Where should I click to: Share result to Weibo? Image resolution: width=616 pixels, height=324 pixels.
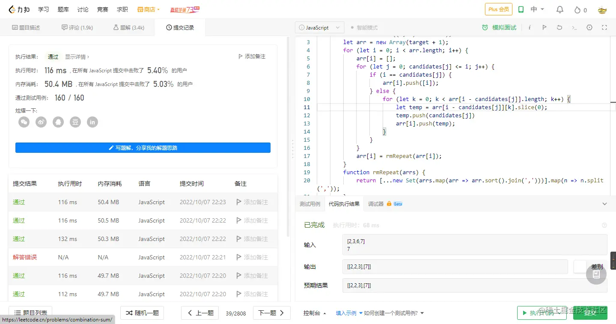[x=41, y=122]
